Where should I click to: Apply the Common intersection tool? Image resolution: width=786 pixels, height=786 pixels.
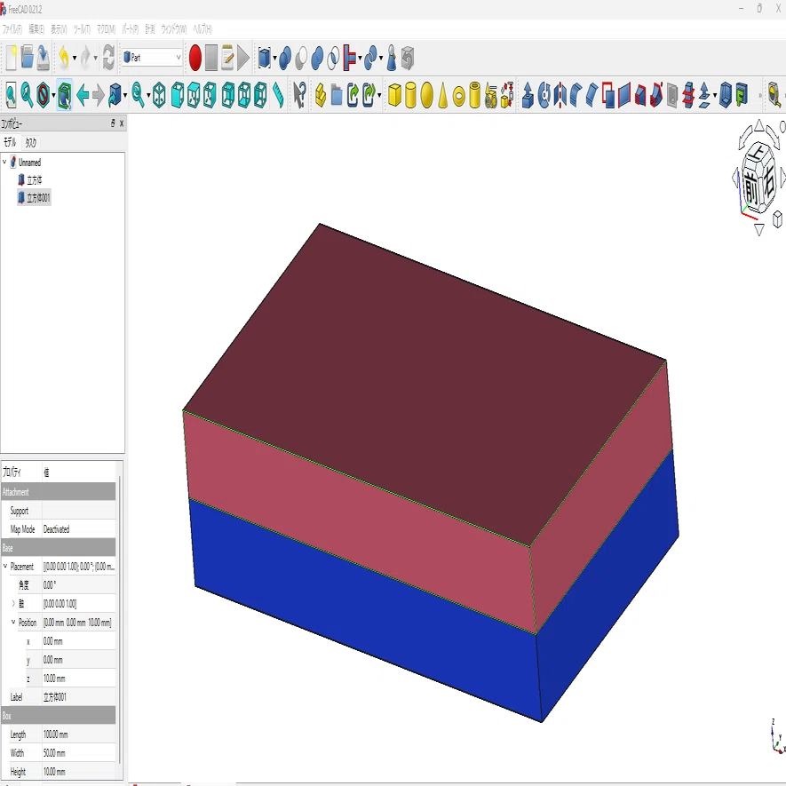(333, 58)
